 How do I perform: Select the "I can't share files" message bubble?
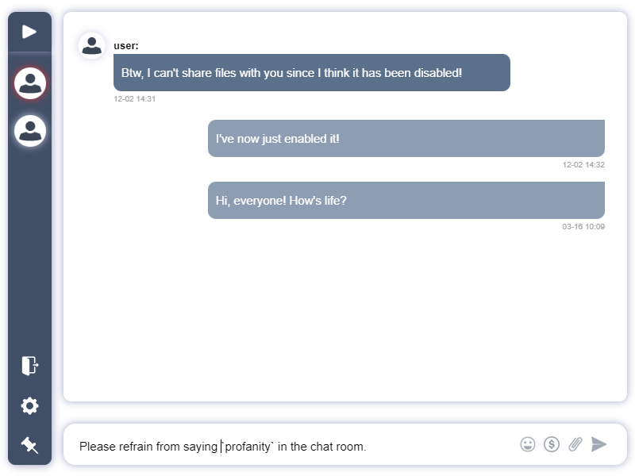(311, 73)
